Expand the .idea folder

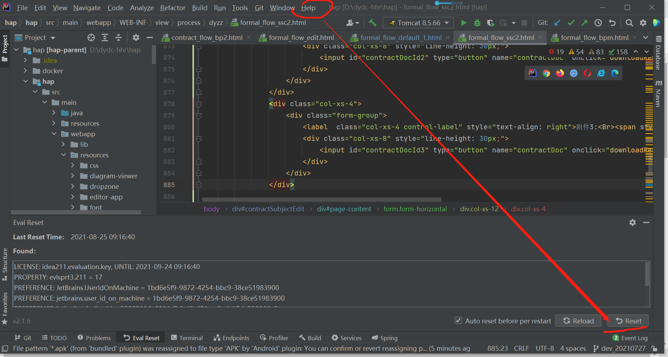pos(25,60)
